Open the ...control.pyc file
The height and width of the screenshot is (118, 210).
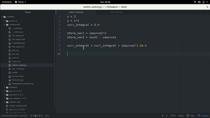tap(17, 32)
